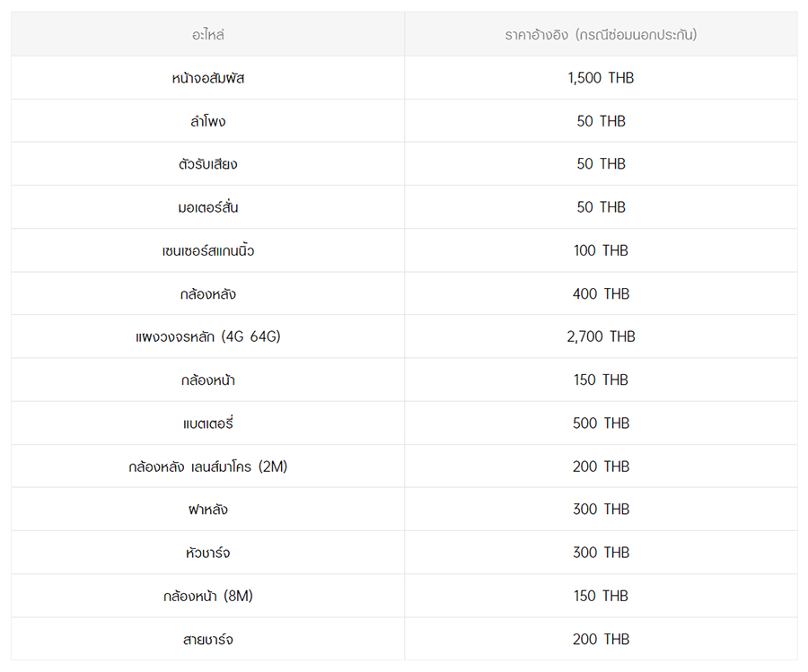The height and width of the screenshot is (672, 808).
Task: Click the เซนเซอร์สแกนนิ้ว part name
Action: click(x=207, y=250)
